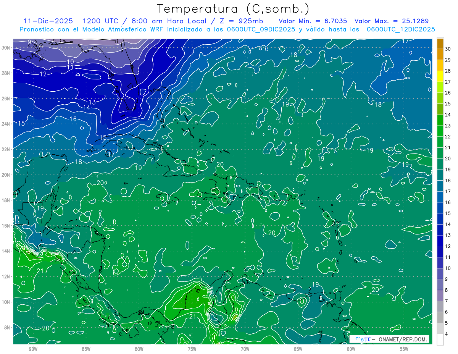
Task: Click the '13' contour label on the map
Action: tap(92, 102)
